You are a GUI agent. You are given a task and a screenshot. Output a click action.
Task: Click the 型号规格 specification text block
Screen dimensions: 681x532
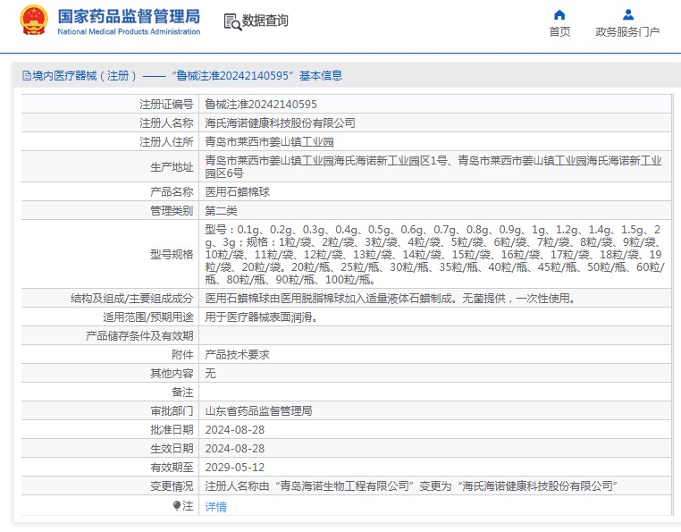point(434,254)
